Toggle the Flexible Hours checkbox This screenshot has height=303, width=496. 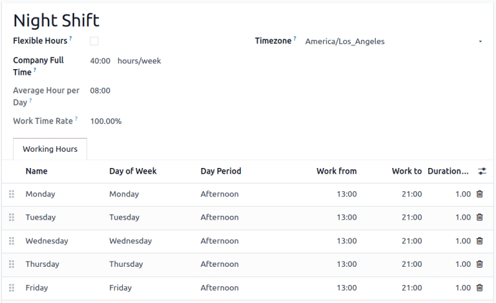[x=94, y=41]
